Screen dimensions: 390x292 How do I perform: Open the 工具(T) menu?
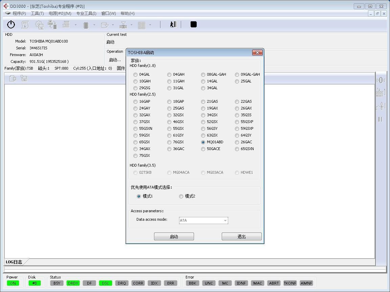[x=37, y=14]
